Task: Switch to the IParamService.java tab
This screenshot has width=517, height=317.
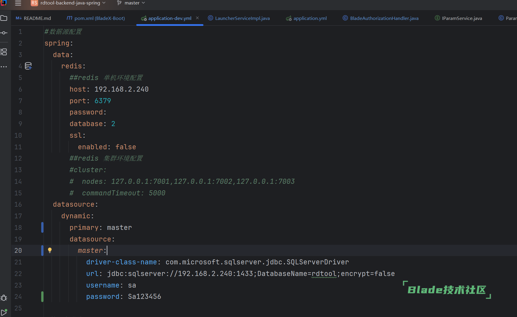Action: tap(458, 18)
